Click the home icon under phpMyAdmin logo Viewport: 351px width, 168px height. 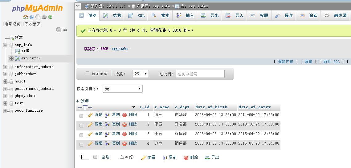26,17
